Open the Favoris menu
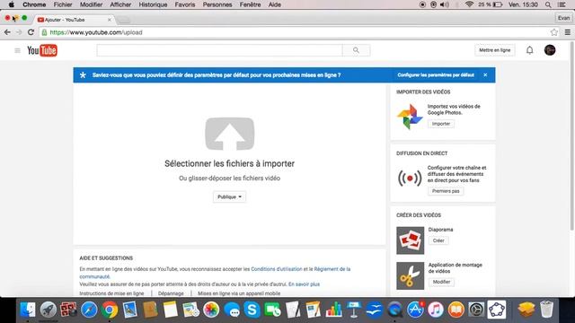This screenshot has height=323, width=575. click(x=185, y=4)
